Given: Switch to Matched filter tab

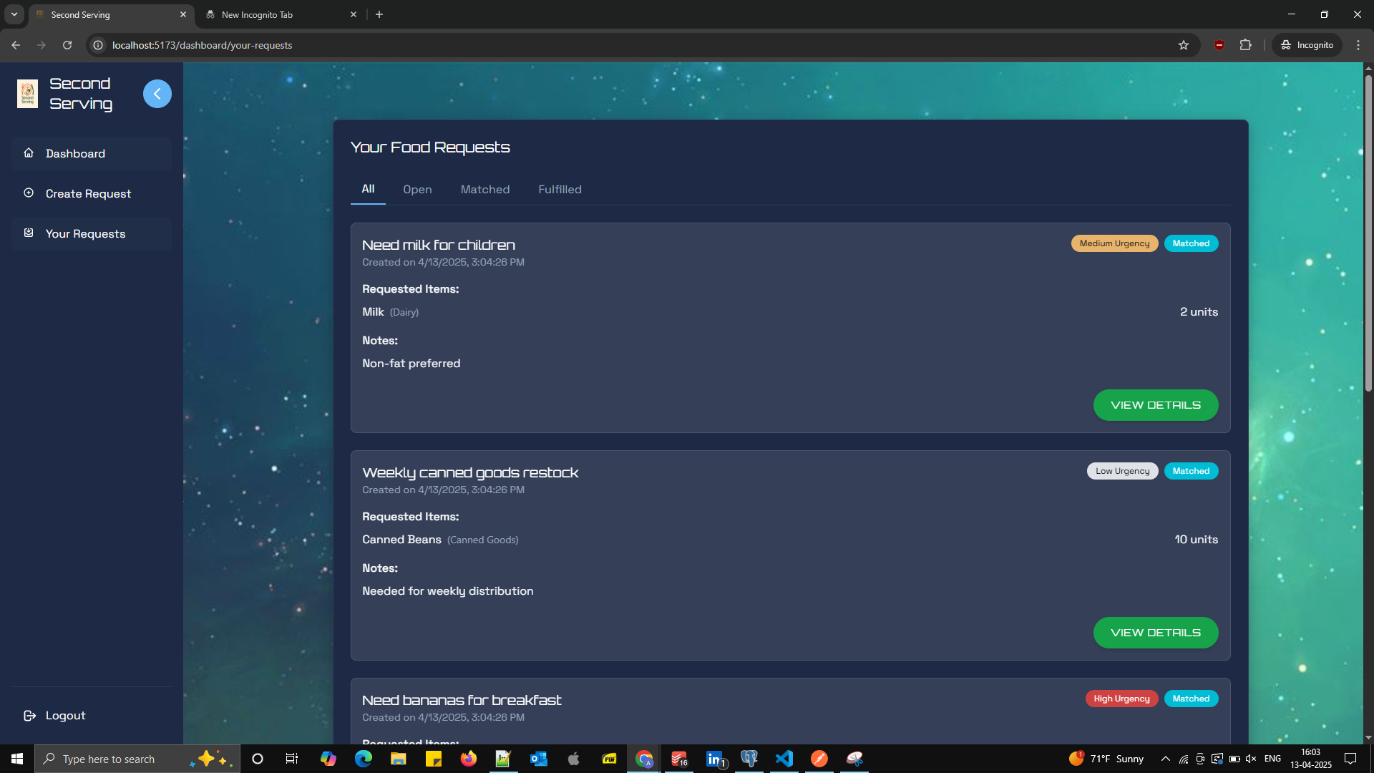Looking at the screenshot, I should pos(485,190).
